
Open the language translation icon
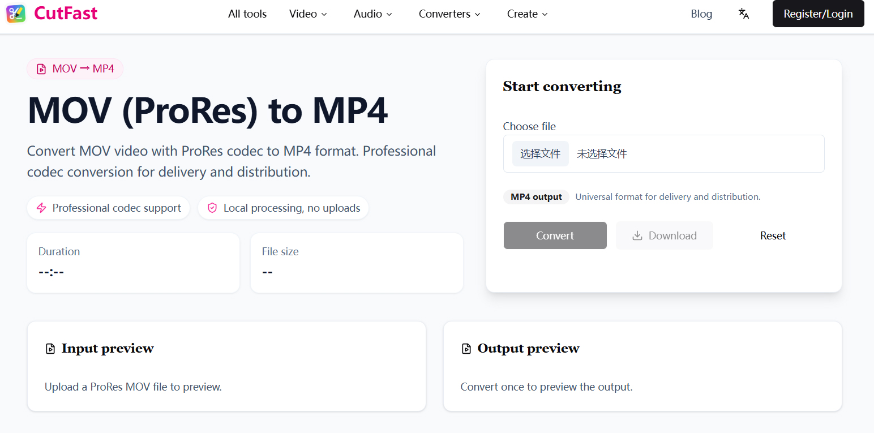[743, 14]
